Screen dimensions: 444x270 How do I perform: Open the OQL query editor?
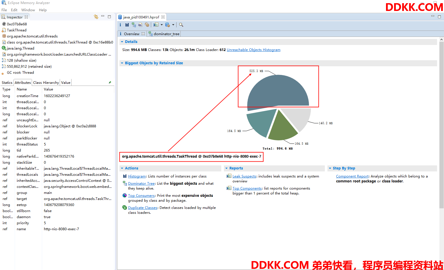pos(140,25)
